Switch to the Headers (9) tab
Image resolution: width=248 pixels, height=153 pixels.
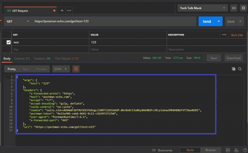tap(42, 58)
